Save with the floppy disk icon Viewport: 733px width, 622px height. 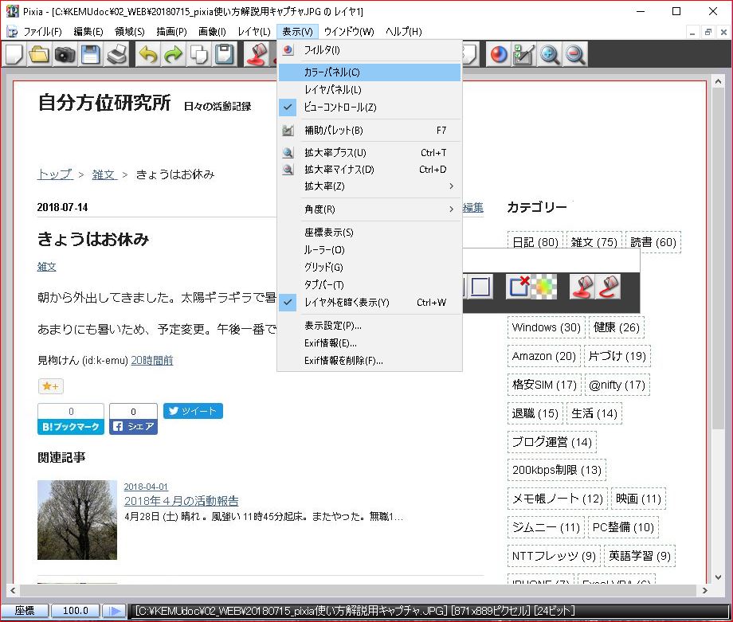click(x=91, y=54)
